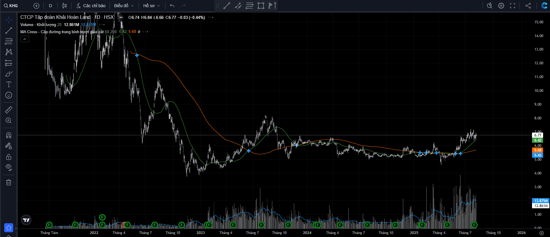Image resolution: width=550 pixels, height=237 pixels.
Task: Click the blue 13.875M volume axis label
Action: point(541,201)
